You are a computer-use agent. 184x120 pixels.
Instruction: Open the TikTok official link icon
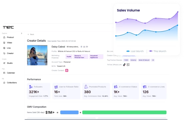click(x=124, y=65)
